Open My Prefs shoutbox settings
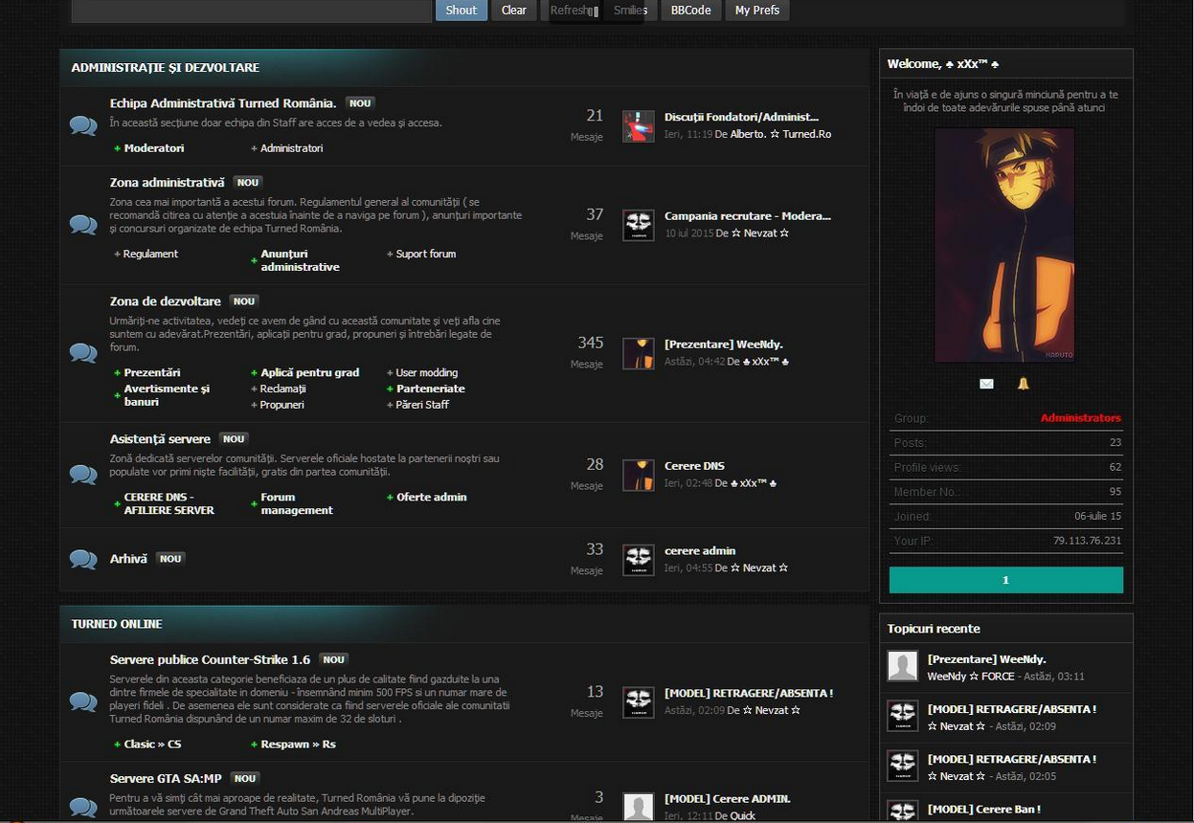Screen dimensions: 1194x823 [756, 11]
